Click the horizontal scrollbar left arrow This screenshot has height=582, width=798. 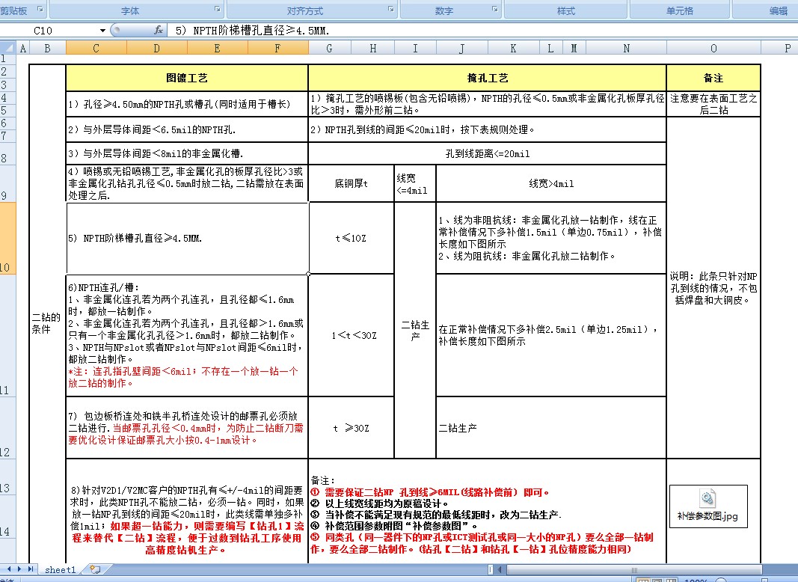(x=500, y=570)
